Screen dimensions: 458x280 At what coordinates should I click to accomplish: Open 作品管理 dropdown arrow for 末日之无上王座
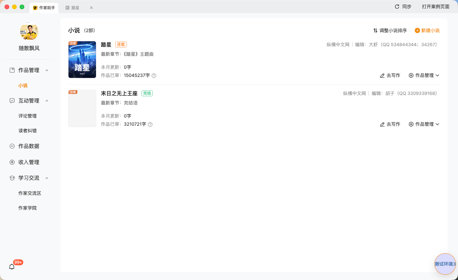pyautogui.click(x=437, y=124)
